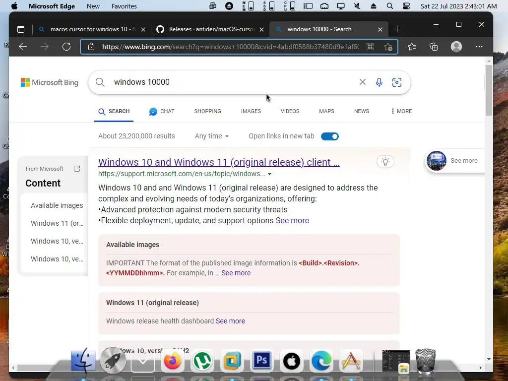Switch to the SHOPPING tab
508x381 pixels.
[x=208, y=111]
